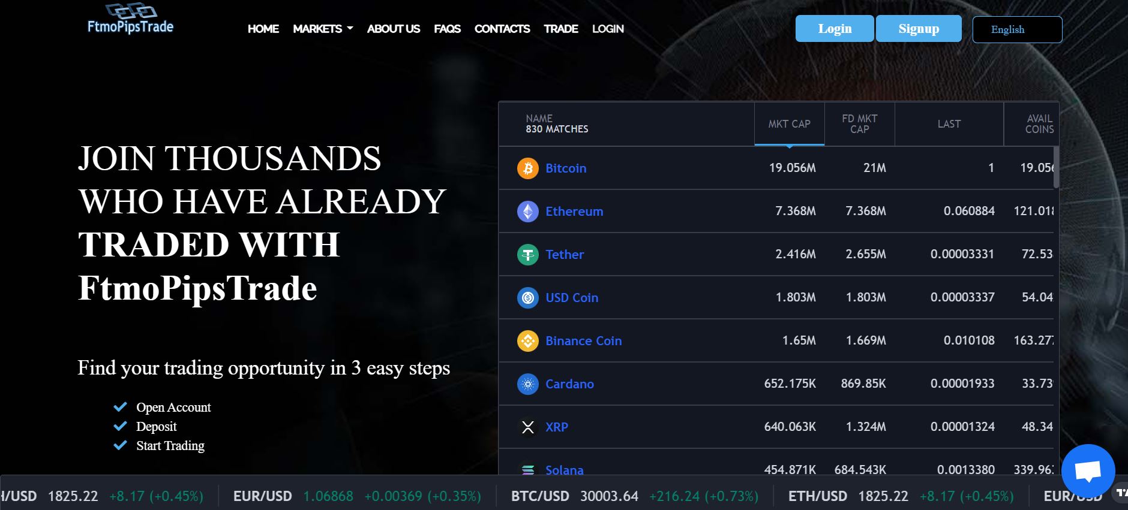1128x510 pixels.
Task: Click the USD Coin icon
Action: pos(527,298)
